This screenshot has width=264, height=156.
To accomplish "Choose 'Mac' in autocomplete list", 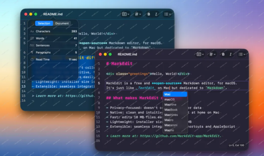I will 175,94.
